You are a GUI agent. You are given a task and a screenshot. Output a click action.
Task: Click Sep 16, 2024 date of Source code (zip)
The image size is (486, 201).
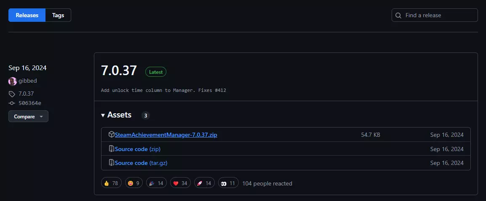click(x=447, y=149)
